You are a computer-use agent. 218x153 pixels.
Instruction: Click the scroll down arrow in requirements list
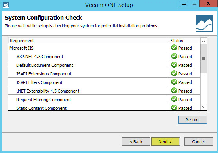(x=204, y=107)
